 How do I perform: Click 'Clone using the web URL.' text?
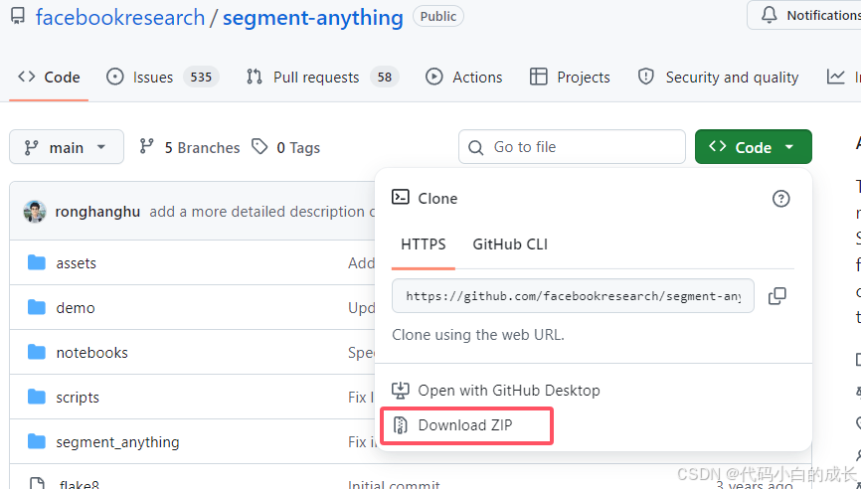[478, 335]
